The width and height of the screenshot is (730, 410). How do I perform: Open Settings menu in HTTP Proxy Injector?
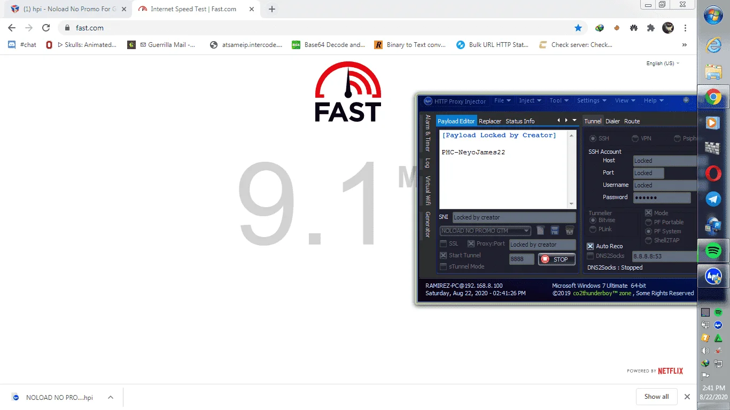click(592, 100)
